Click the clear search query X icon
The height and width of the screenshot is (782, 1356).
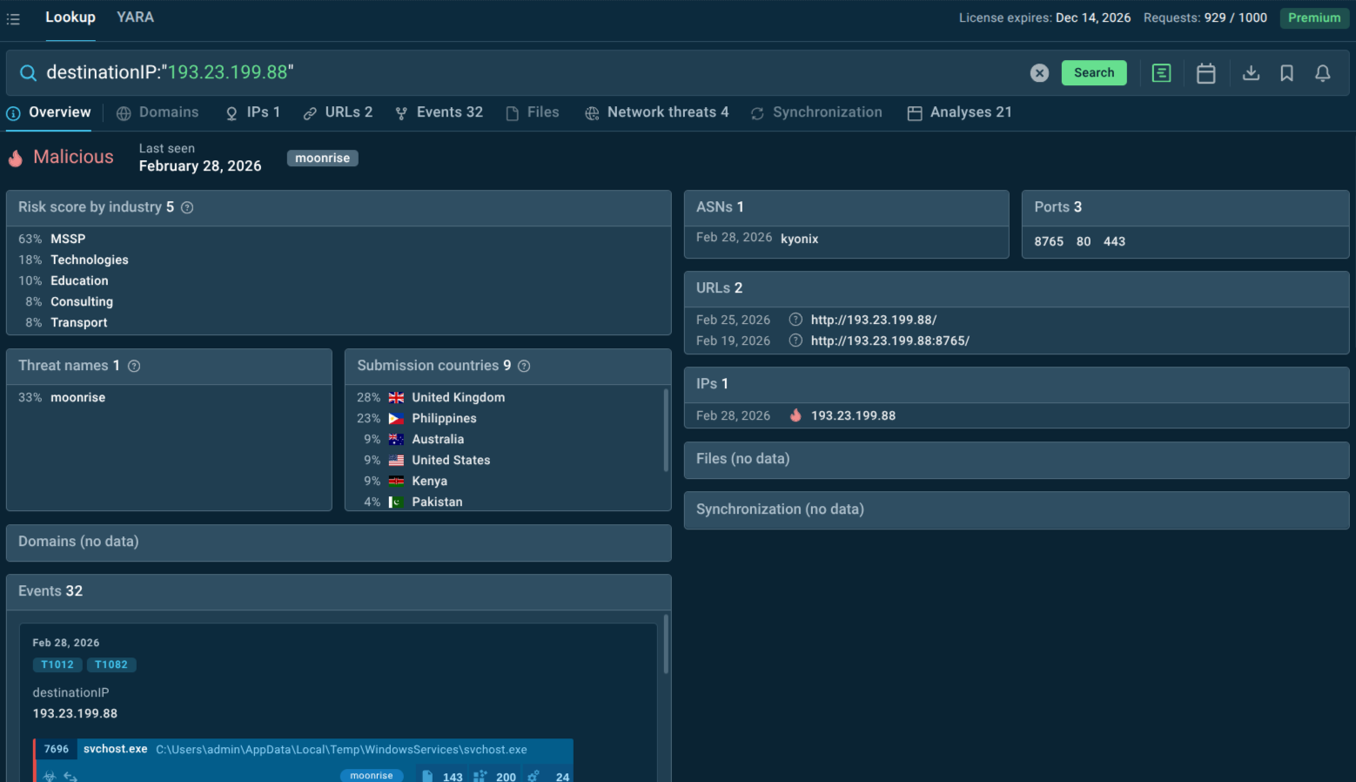point(1039,73)
